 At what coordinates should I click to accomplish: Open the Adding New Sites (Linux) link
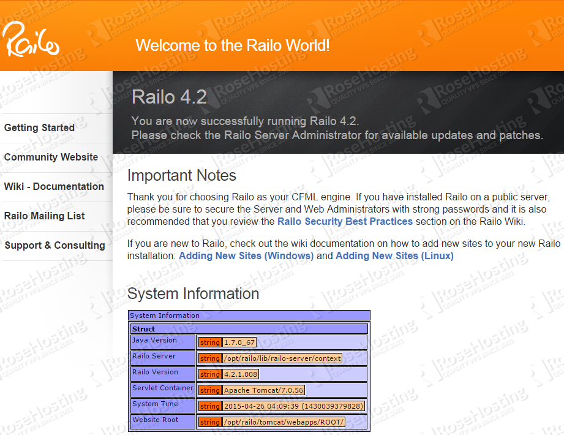[x=394, y=256]
